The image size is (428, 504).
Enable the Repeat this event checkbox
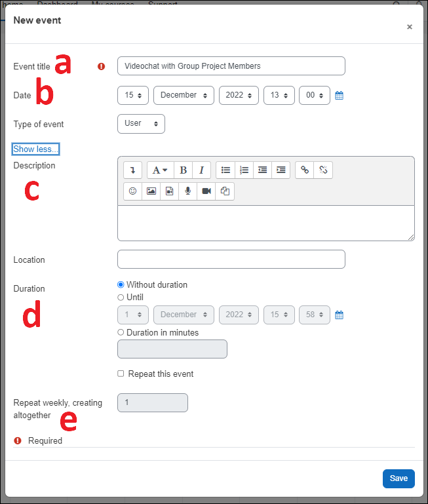121,374
